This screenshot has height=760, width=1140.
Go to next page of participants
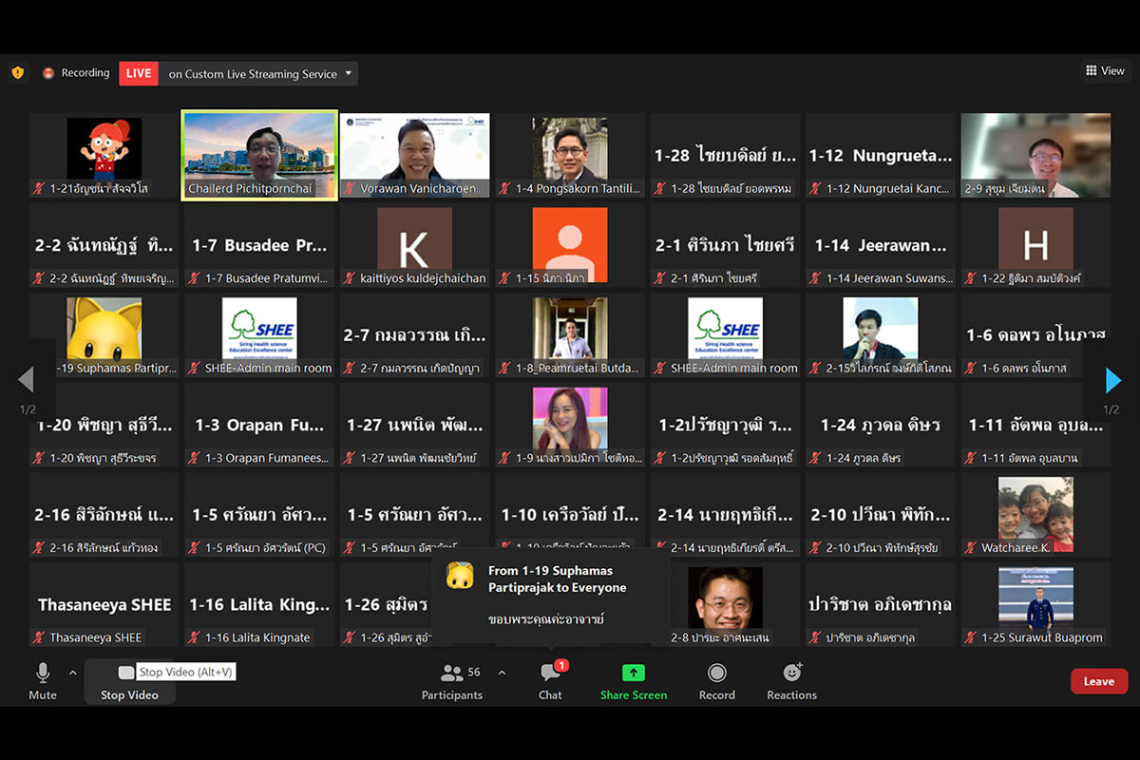tap(1112, 380)
